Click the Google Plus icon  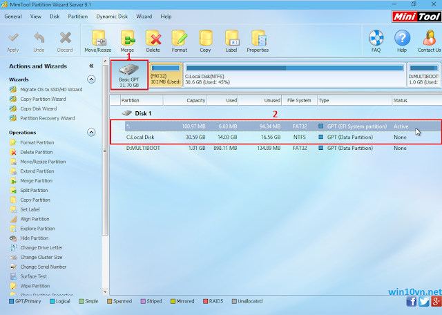pos(436,301)
